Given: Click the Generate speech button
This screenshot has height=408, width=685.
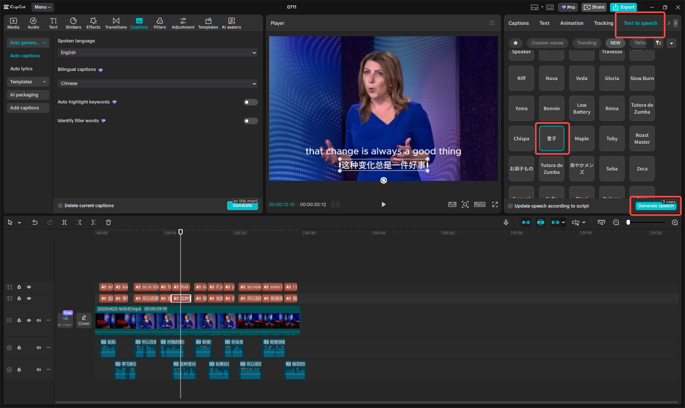Looking at the screenshot, I should [x=655, y=206].
